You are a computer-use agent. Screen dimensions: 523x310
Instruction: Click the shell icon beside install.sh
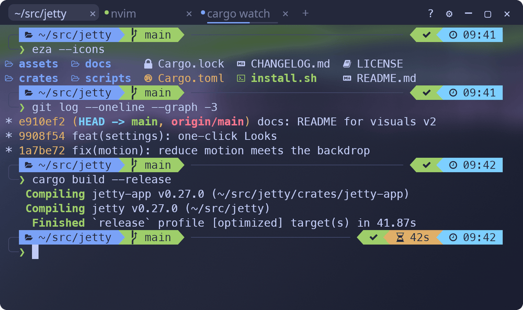(x=241, y=78)
